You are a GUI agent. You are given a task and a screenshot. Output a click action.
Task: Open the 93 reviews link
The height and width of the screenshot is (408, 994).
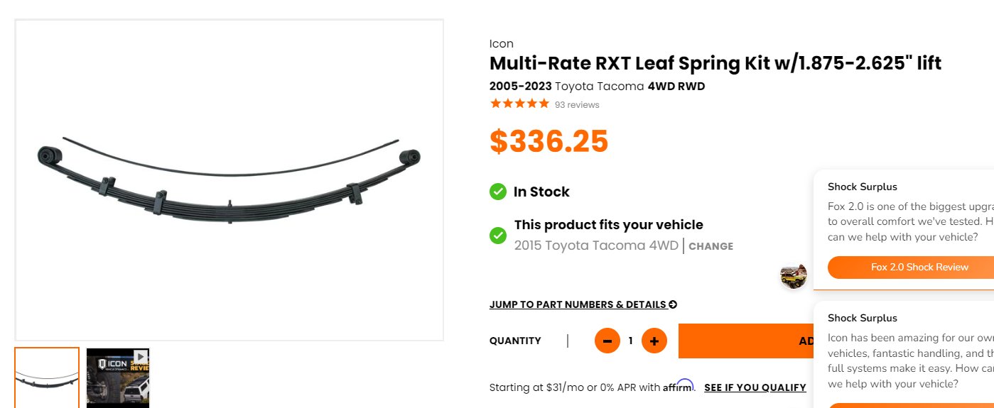[x=577, y=105]
